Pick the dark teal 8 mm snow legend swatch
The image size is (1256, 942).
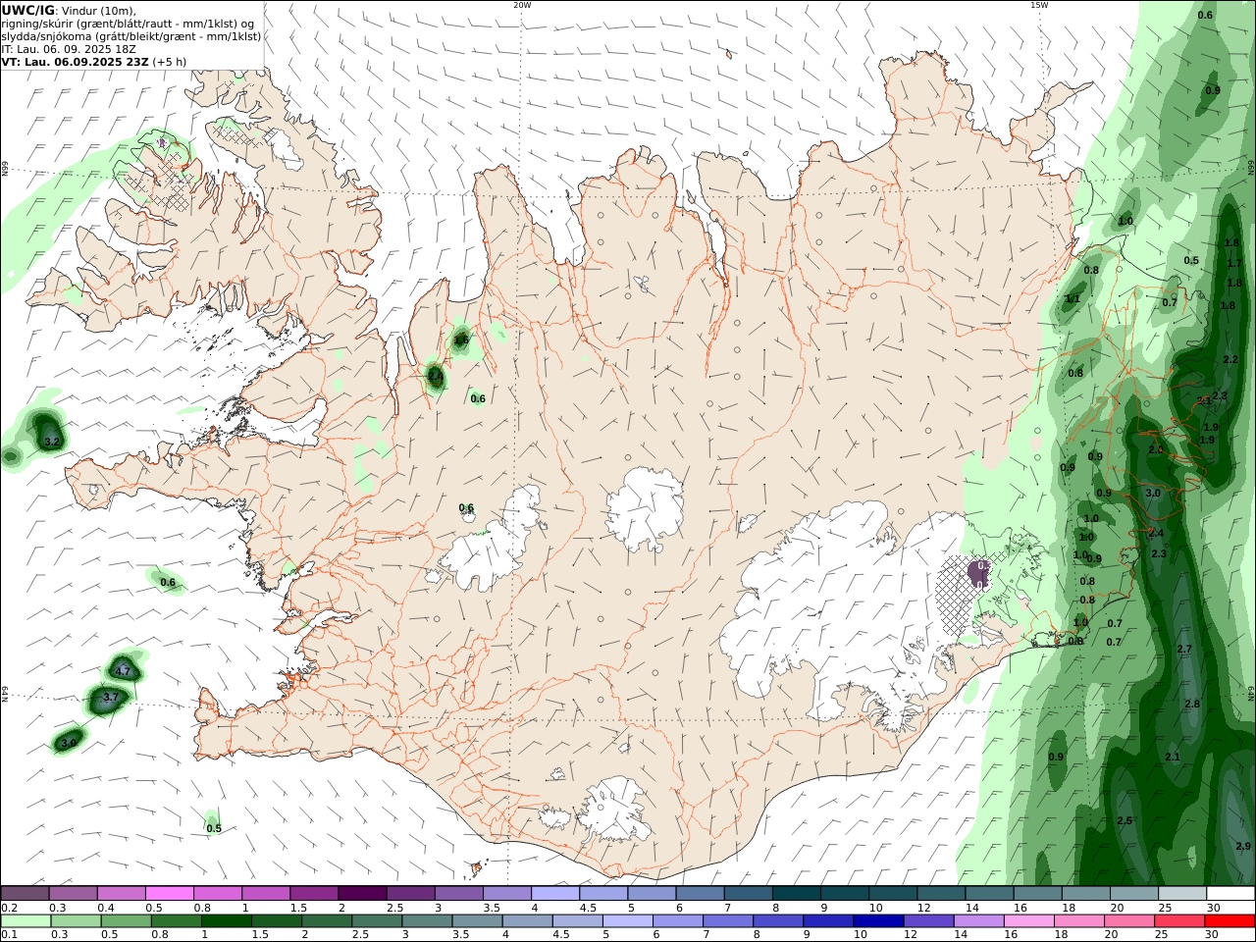point(796,894)
